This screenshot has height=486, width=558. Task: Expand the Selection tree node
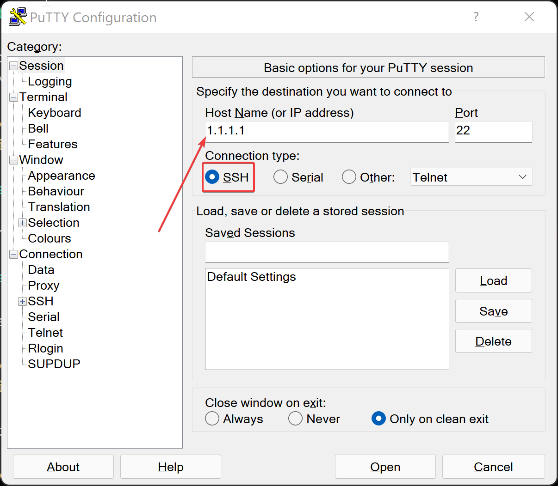coord(22,223)
